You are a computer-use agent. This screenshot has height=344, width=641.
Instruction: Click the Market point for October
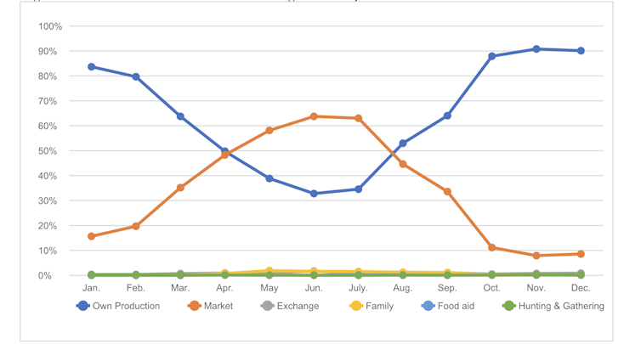click(492, 247)
